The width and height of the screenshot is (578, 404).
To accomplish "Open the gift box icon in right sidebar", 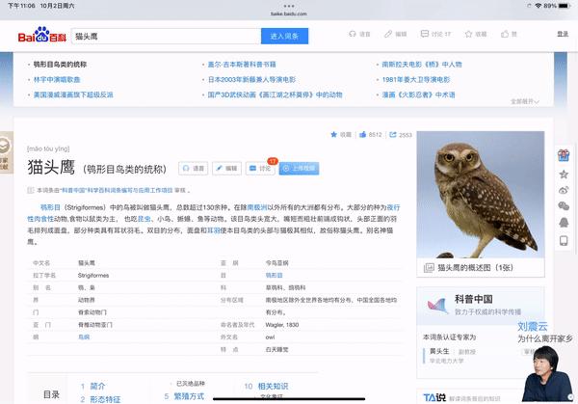I will 564,155.
